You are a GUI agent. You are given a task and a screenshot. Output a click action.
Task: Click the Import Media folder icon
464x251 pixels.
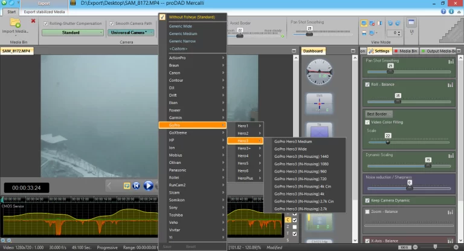tap(15, 23)
